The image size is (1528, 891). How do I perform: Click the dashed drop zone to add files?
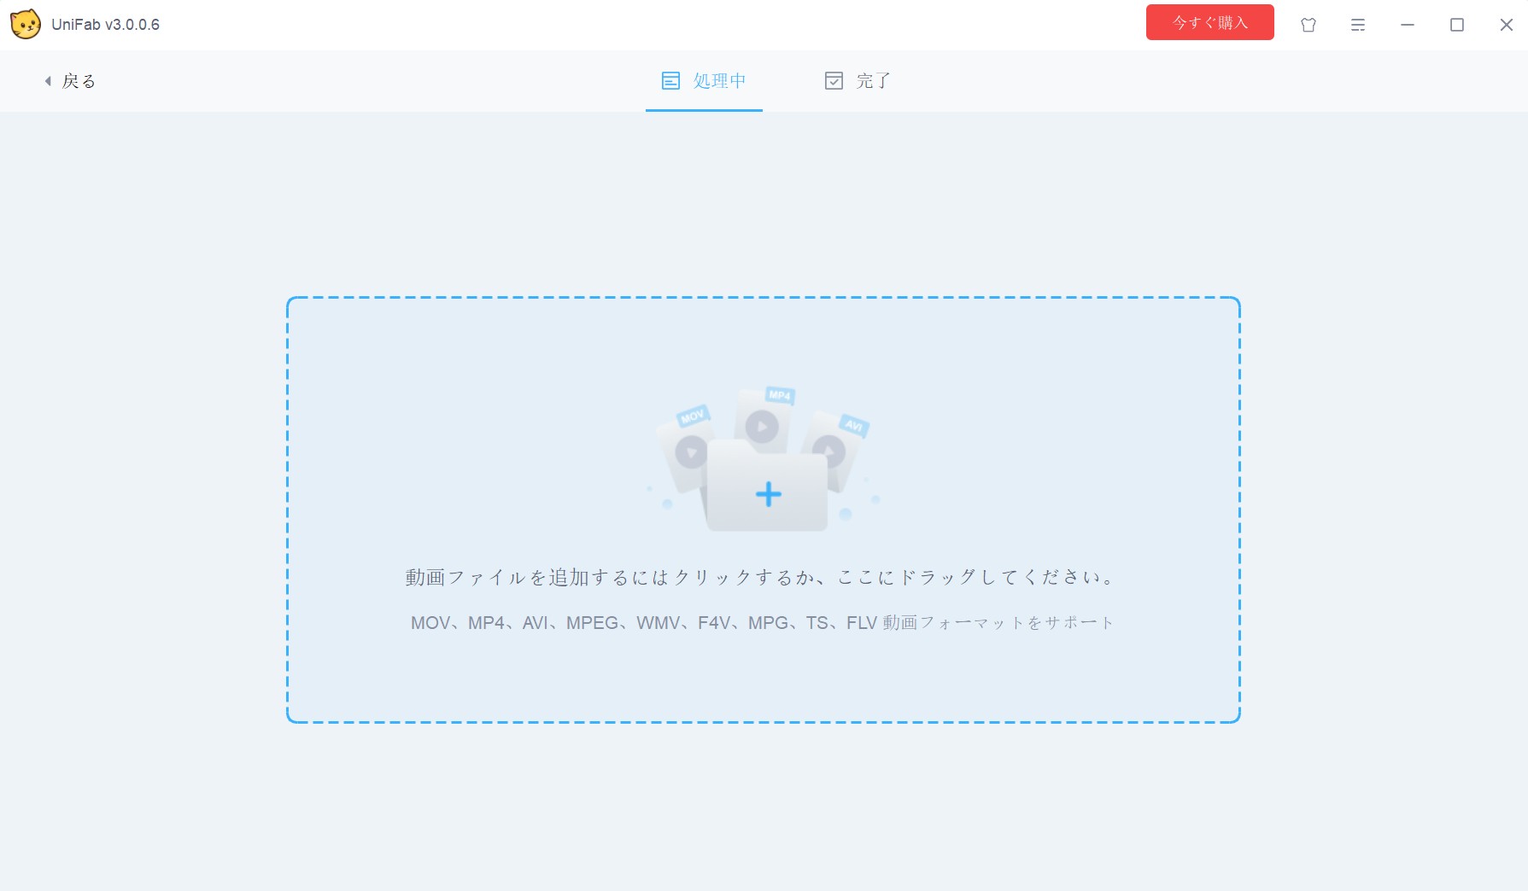click(x=763, y=510)
